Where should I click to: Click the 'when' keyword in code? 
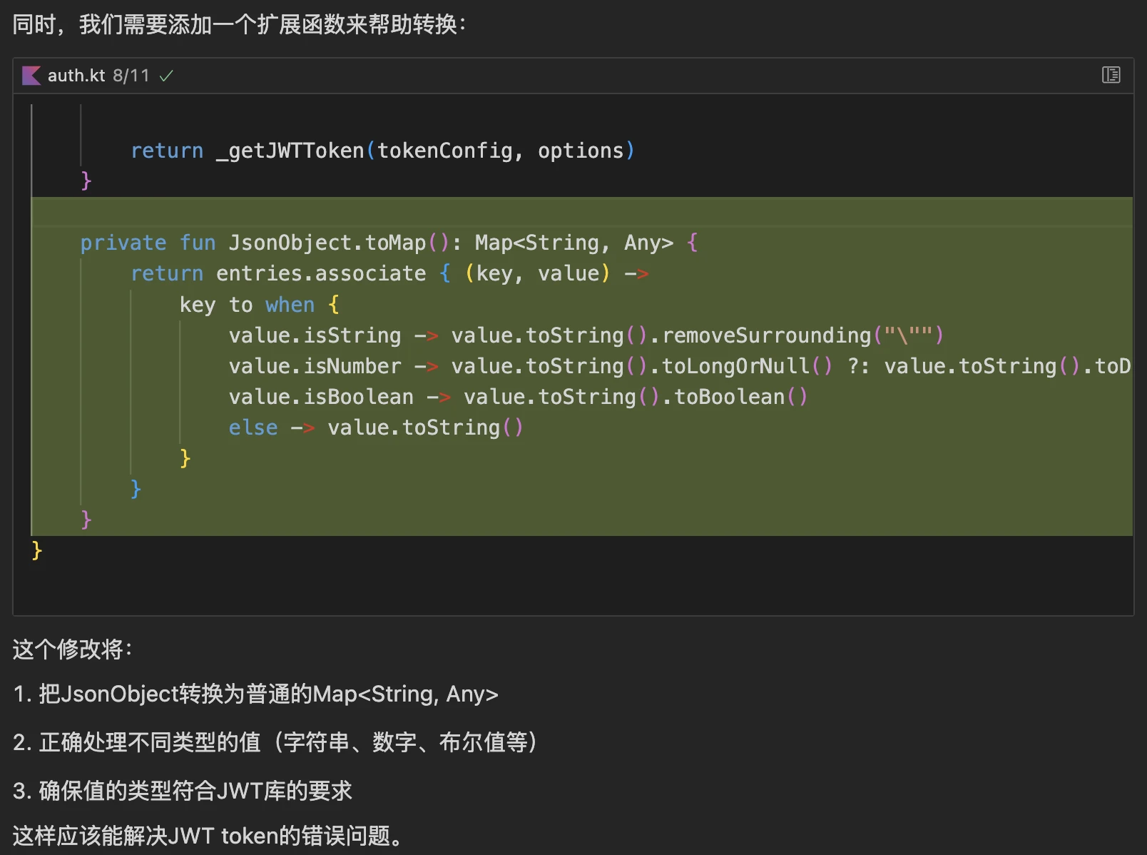pos(290,305)
